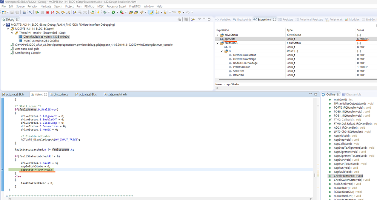Switch to the Variables tab
The image size is (377, 200).
[x=223, y=20]
